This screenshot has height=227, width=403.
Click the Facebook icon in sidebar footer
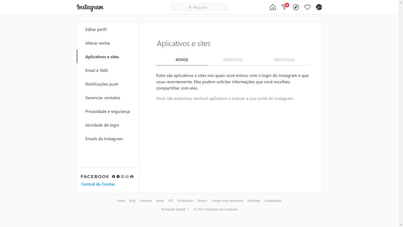[x=113, y=177]
